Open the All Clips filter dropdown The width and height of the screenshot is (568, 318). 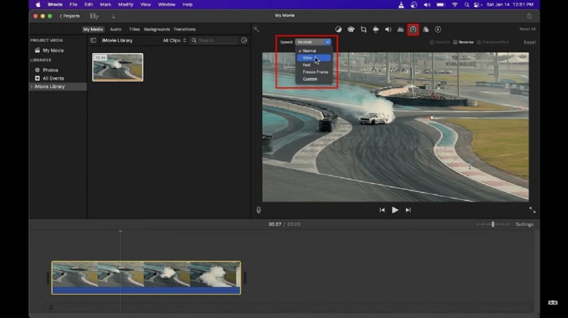(174, 40)
